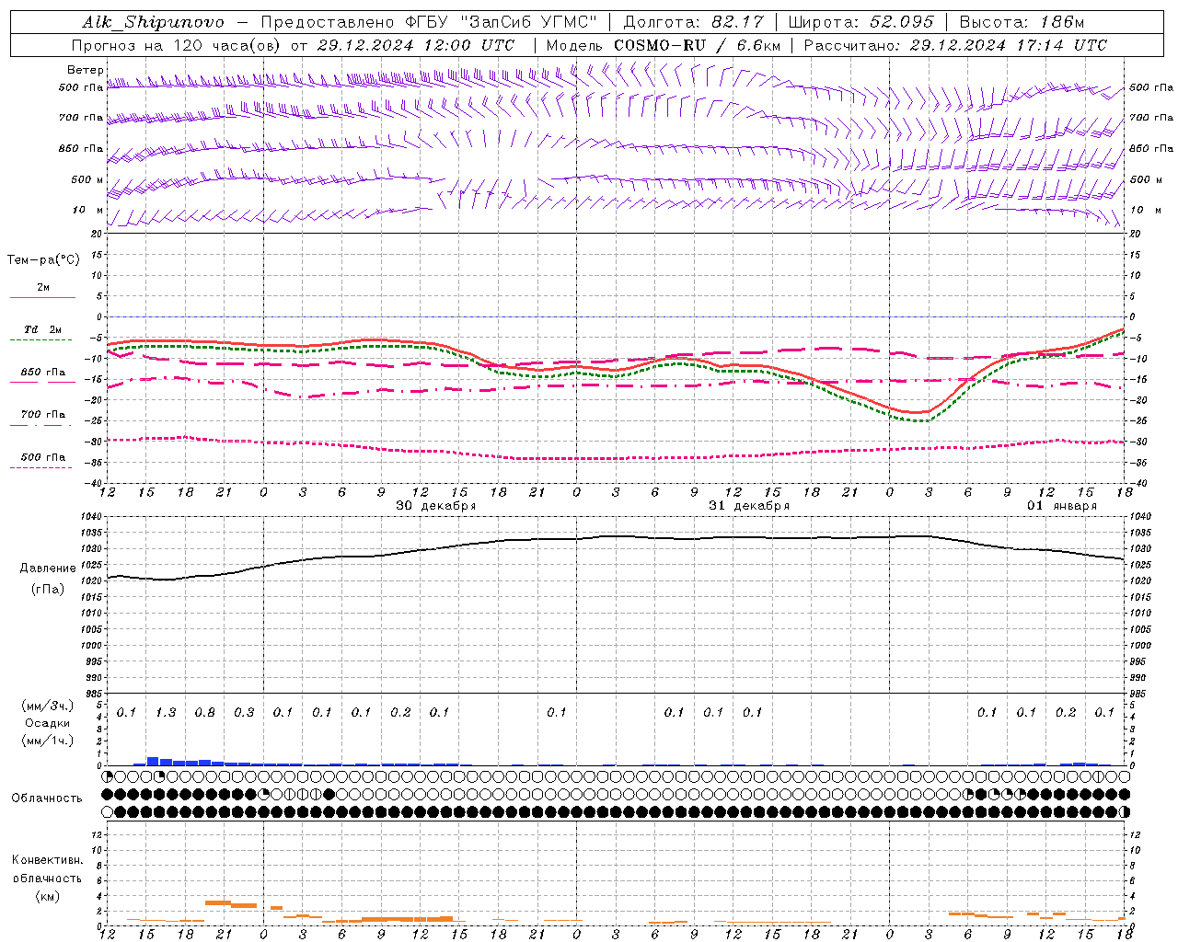Click the 10 м wind level label on left
Viewport: 1178px width, 942px height.
coord(88,210)
